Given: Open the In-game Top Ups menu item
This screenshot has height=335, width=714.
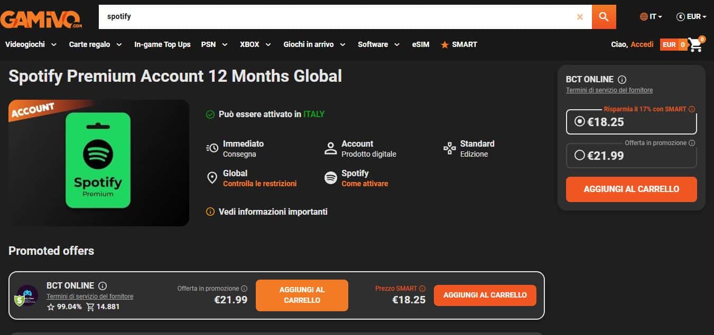Looking at the screenshot, I should (162, 44).
